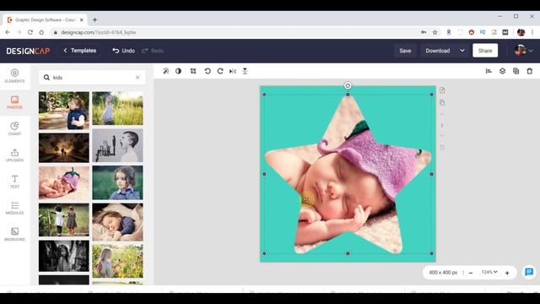
Task: Bookmark this page with star icon
Action: [435, 32]
